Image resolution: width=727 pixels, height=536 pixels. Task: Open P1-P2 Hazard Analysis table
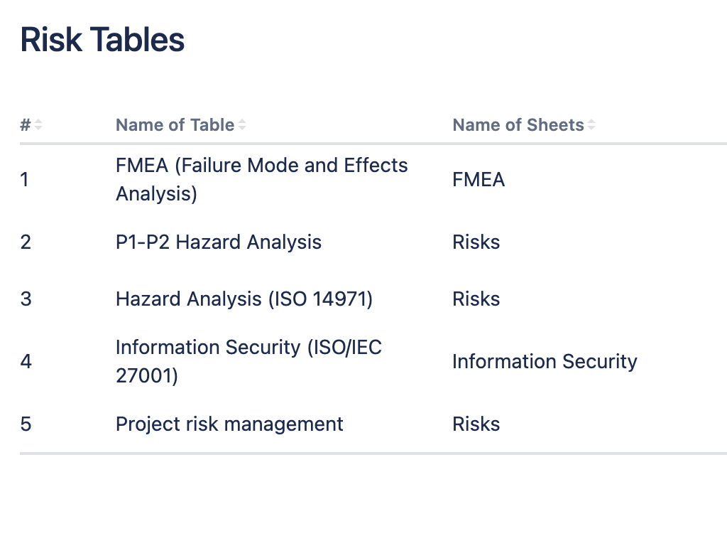point(219,242)
